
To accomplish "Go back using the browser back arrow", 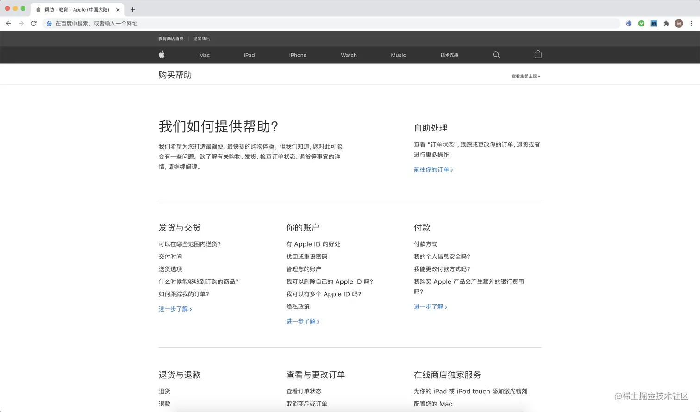I will pyautogui.click(x=8, y=23).
